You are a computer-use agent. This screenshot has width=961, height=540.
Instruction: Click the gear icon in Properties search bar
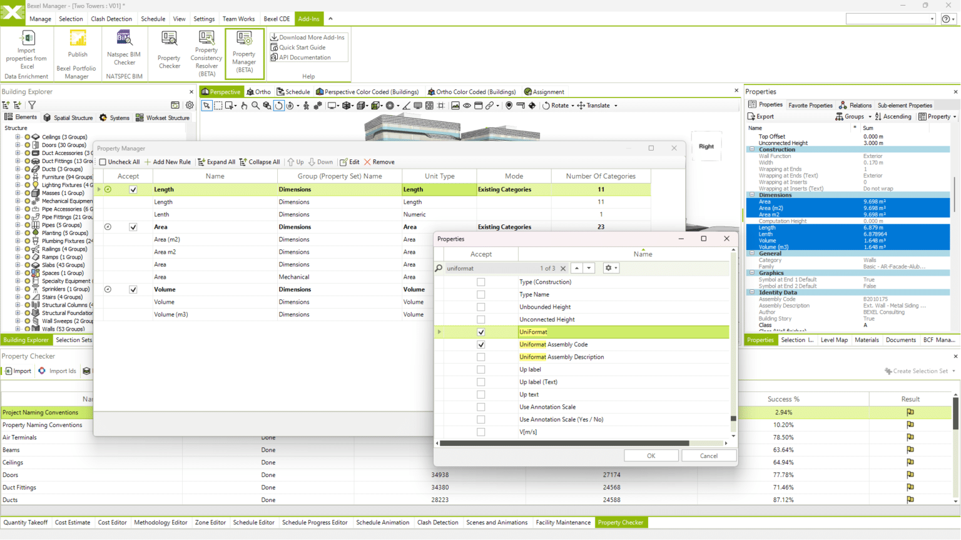611,268
